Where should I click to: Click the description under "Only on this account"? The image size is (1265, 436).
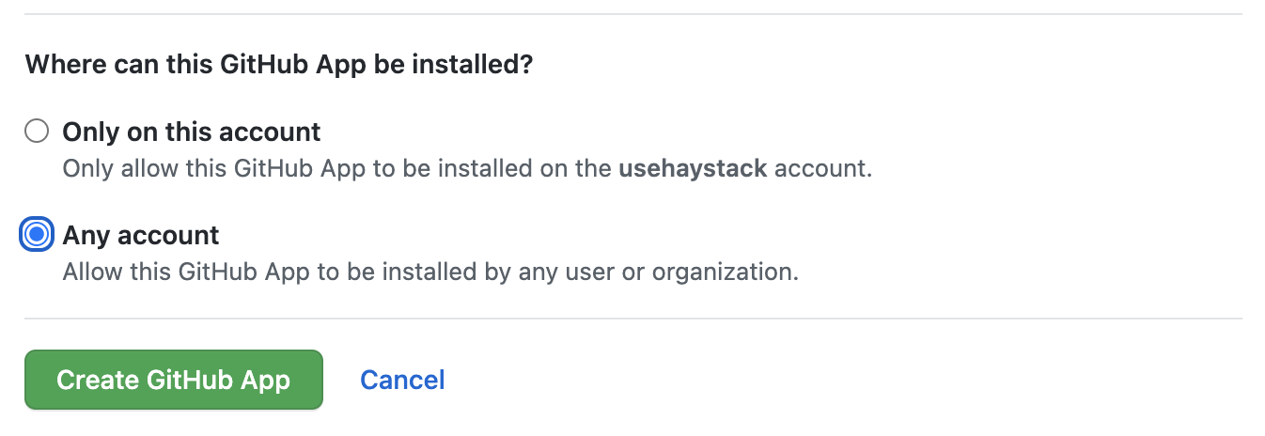point(467,170)
